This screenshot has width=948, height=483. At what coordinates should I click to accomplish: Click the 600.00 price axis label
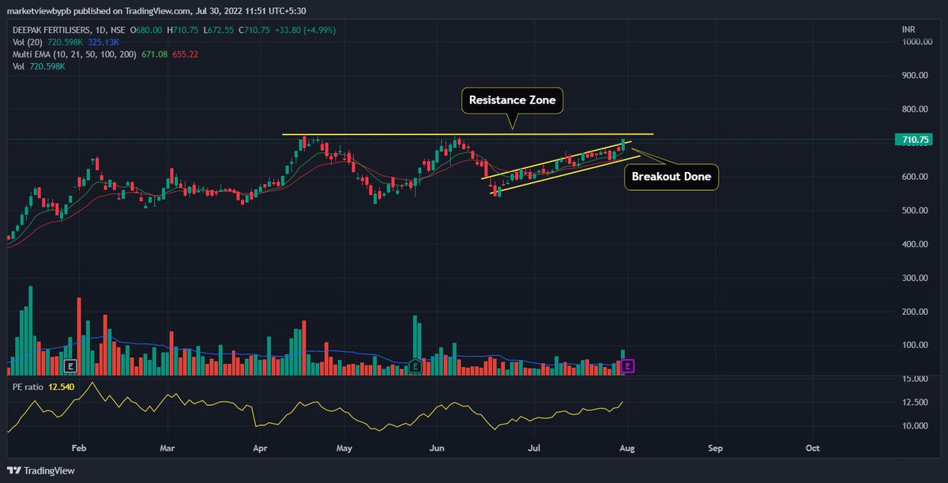pyautogui.click(x=916, y=177)
